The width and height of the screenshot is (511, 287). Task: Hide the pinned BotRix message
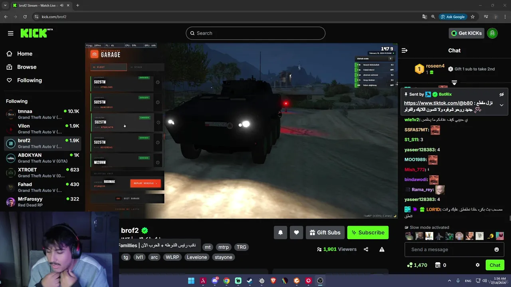pyautogui.click(x=501, y=94)
